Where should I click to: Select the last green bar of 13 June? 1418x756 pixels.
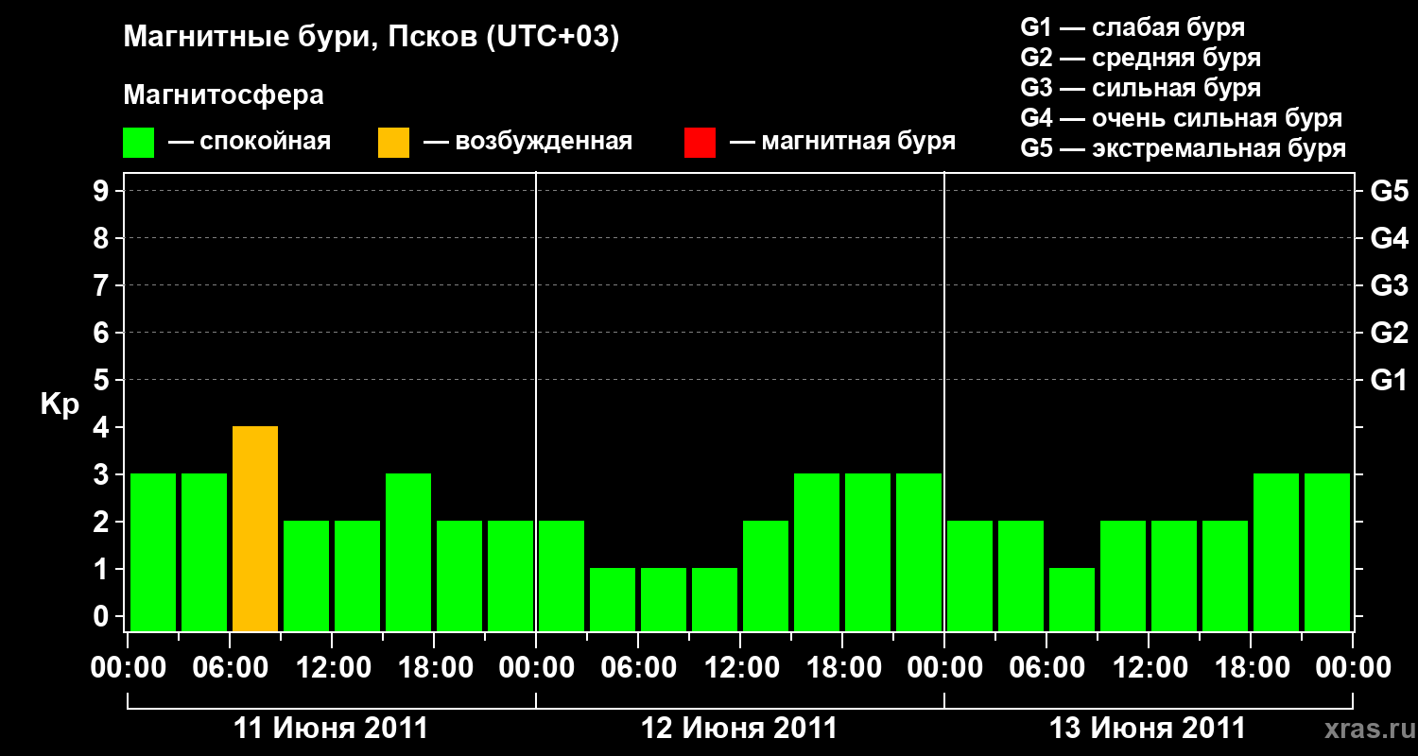point(1327,552)
